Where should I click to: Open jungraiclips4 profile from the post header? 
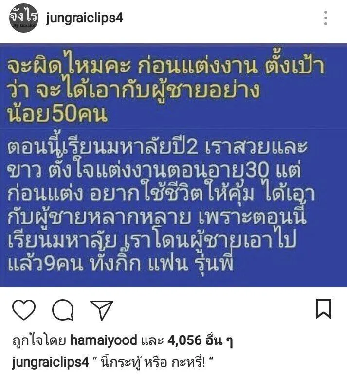click(85, 18)
